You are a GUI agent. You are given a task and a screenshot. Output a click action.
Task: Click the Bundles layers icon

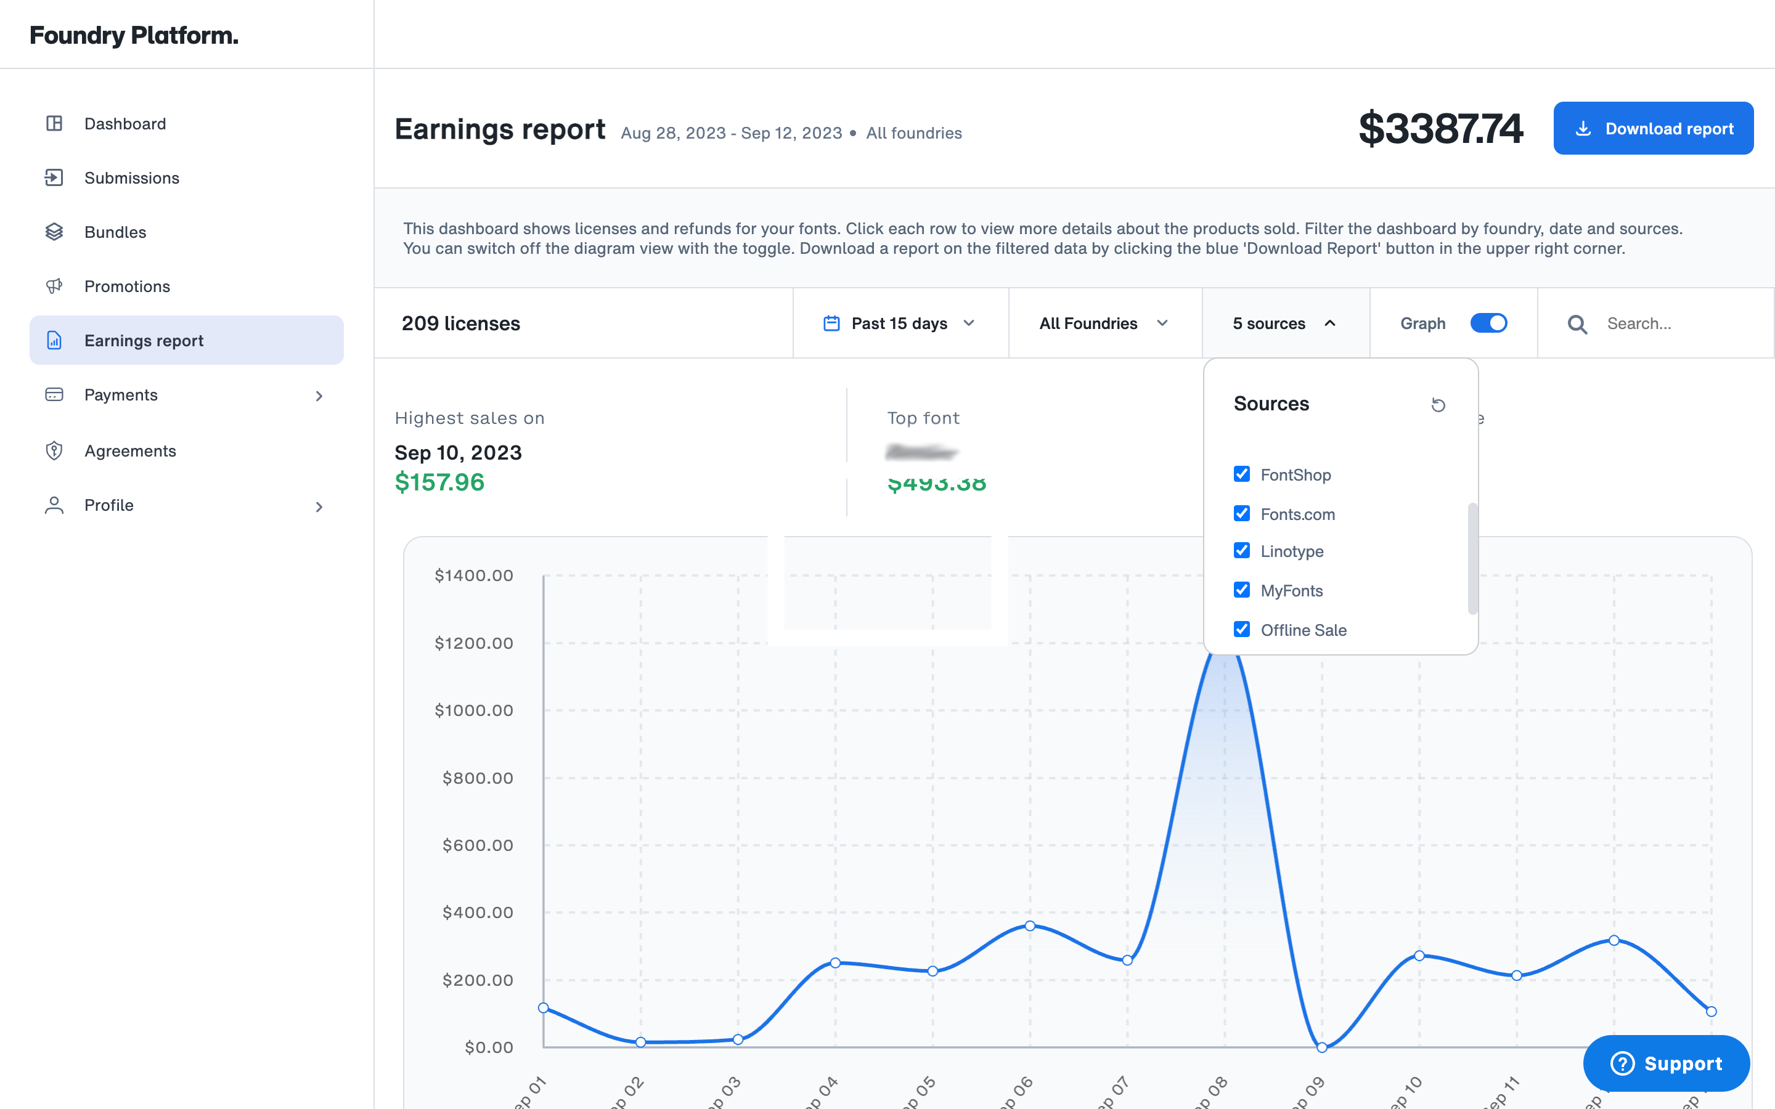pyautogui.click(x=54, y=232)
